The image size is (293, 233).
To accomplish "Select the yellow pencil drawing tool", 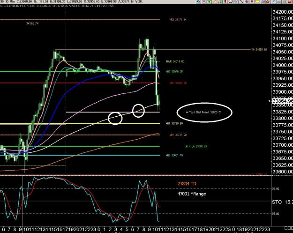I will [x=214, y=1].
